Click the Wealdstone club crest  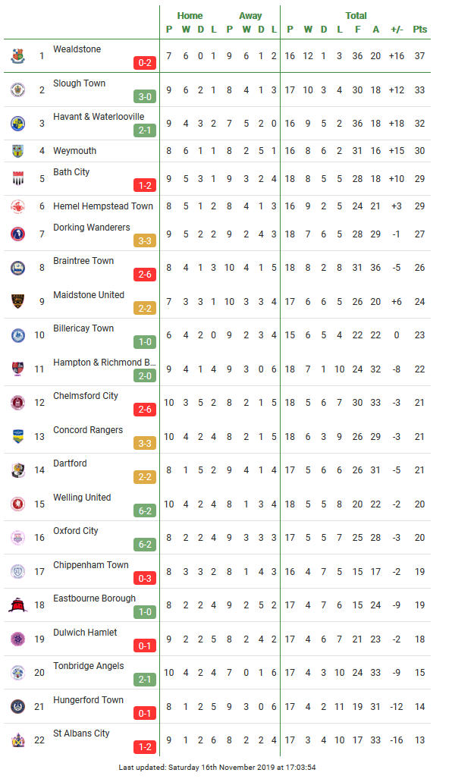(18, 55)
